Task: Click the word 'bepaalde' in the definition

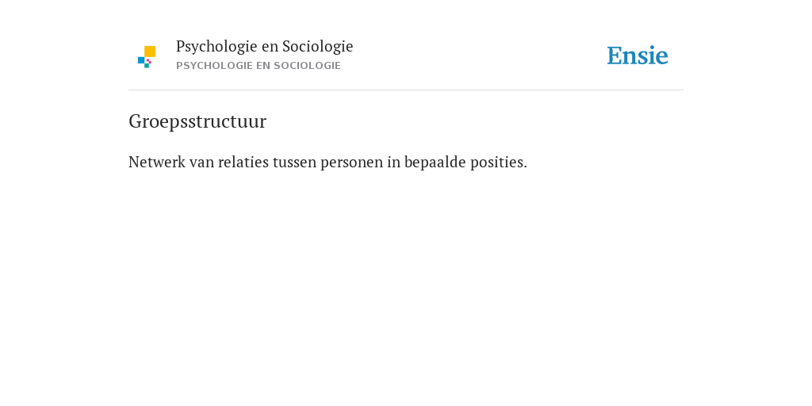Action: 435,163
